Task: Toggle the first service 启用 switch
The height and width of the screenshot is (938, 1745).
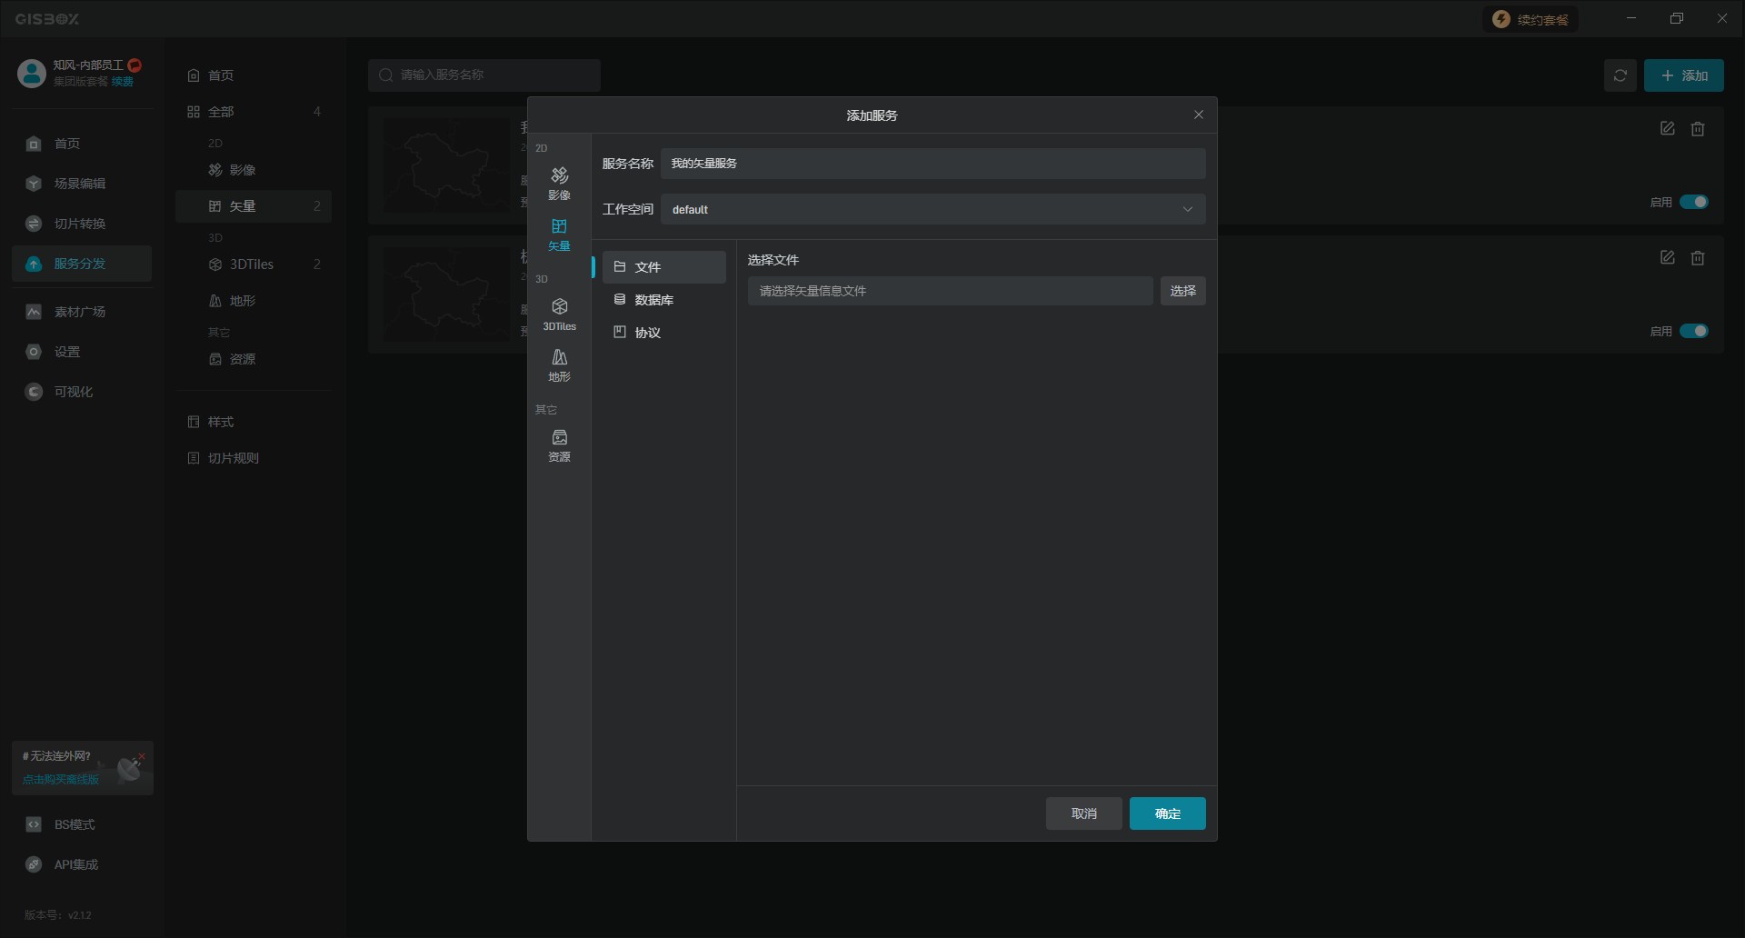Action: pos(1693,202)
